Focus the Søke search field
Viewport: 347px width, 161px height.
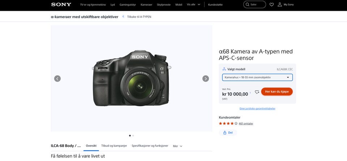tap(254, 4)
